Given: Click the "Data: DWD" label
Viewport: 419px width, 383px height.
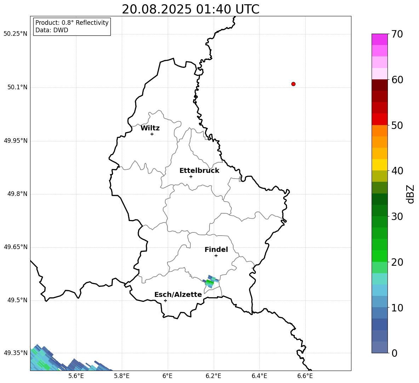Looking at the screenshot, I should (52, 30).
